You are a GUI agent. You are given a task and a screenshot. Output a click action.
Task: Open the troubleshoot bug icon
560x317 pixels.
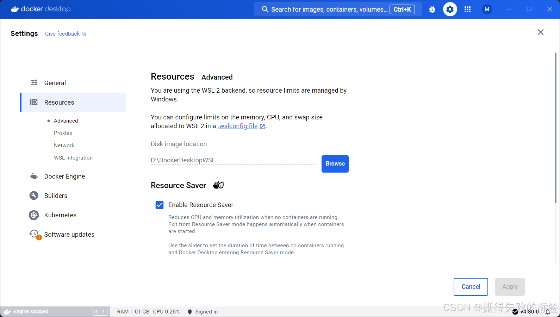click(x=432, y=10)
